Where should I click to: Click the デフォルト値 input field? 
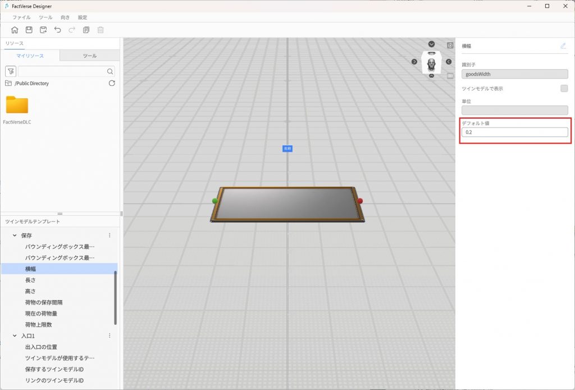(x=514, y=133)
